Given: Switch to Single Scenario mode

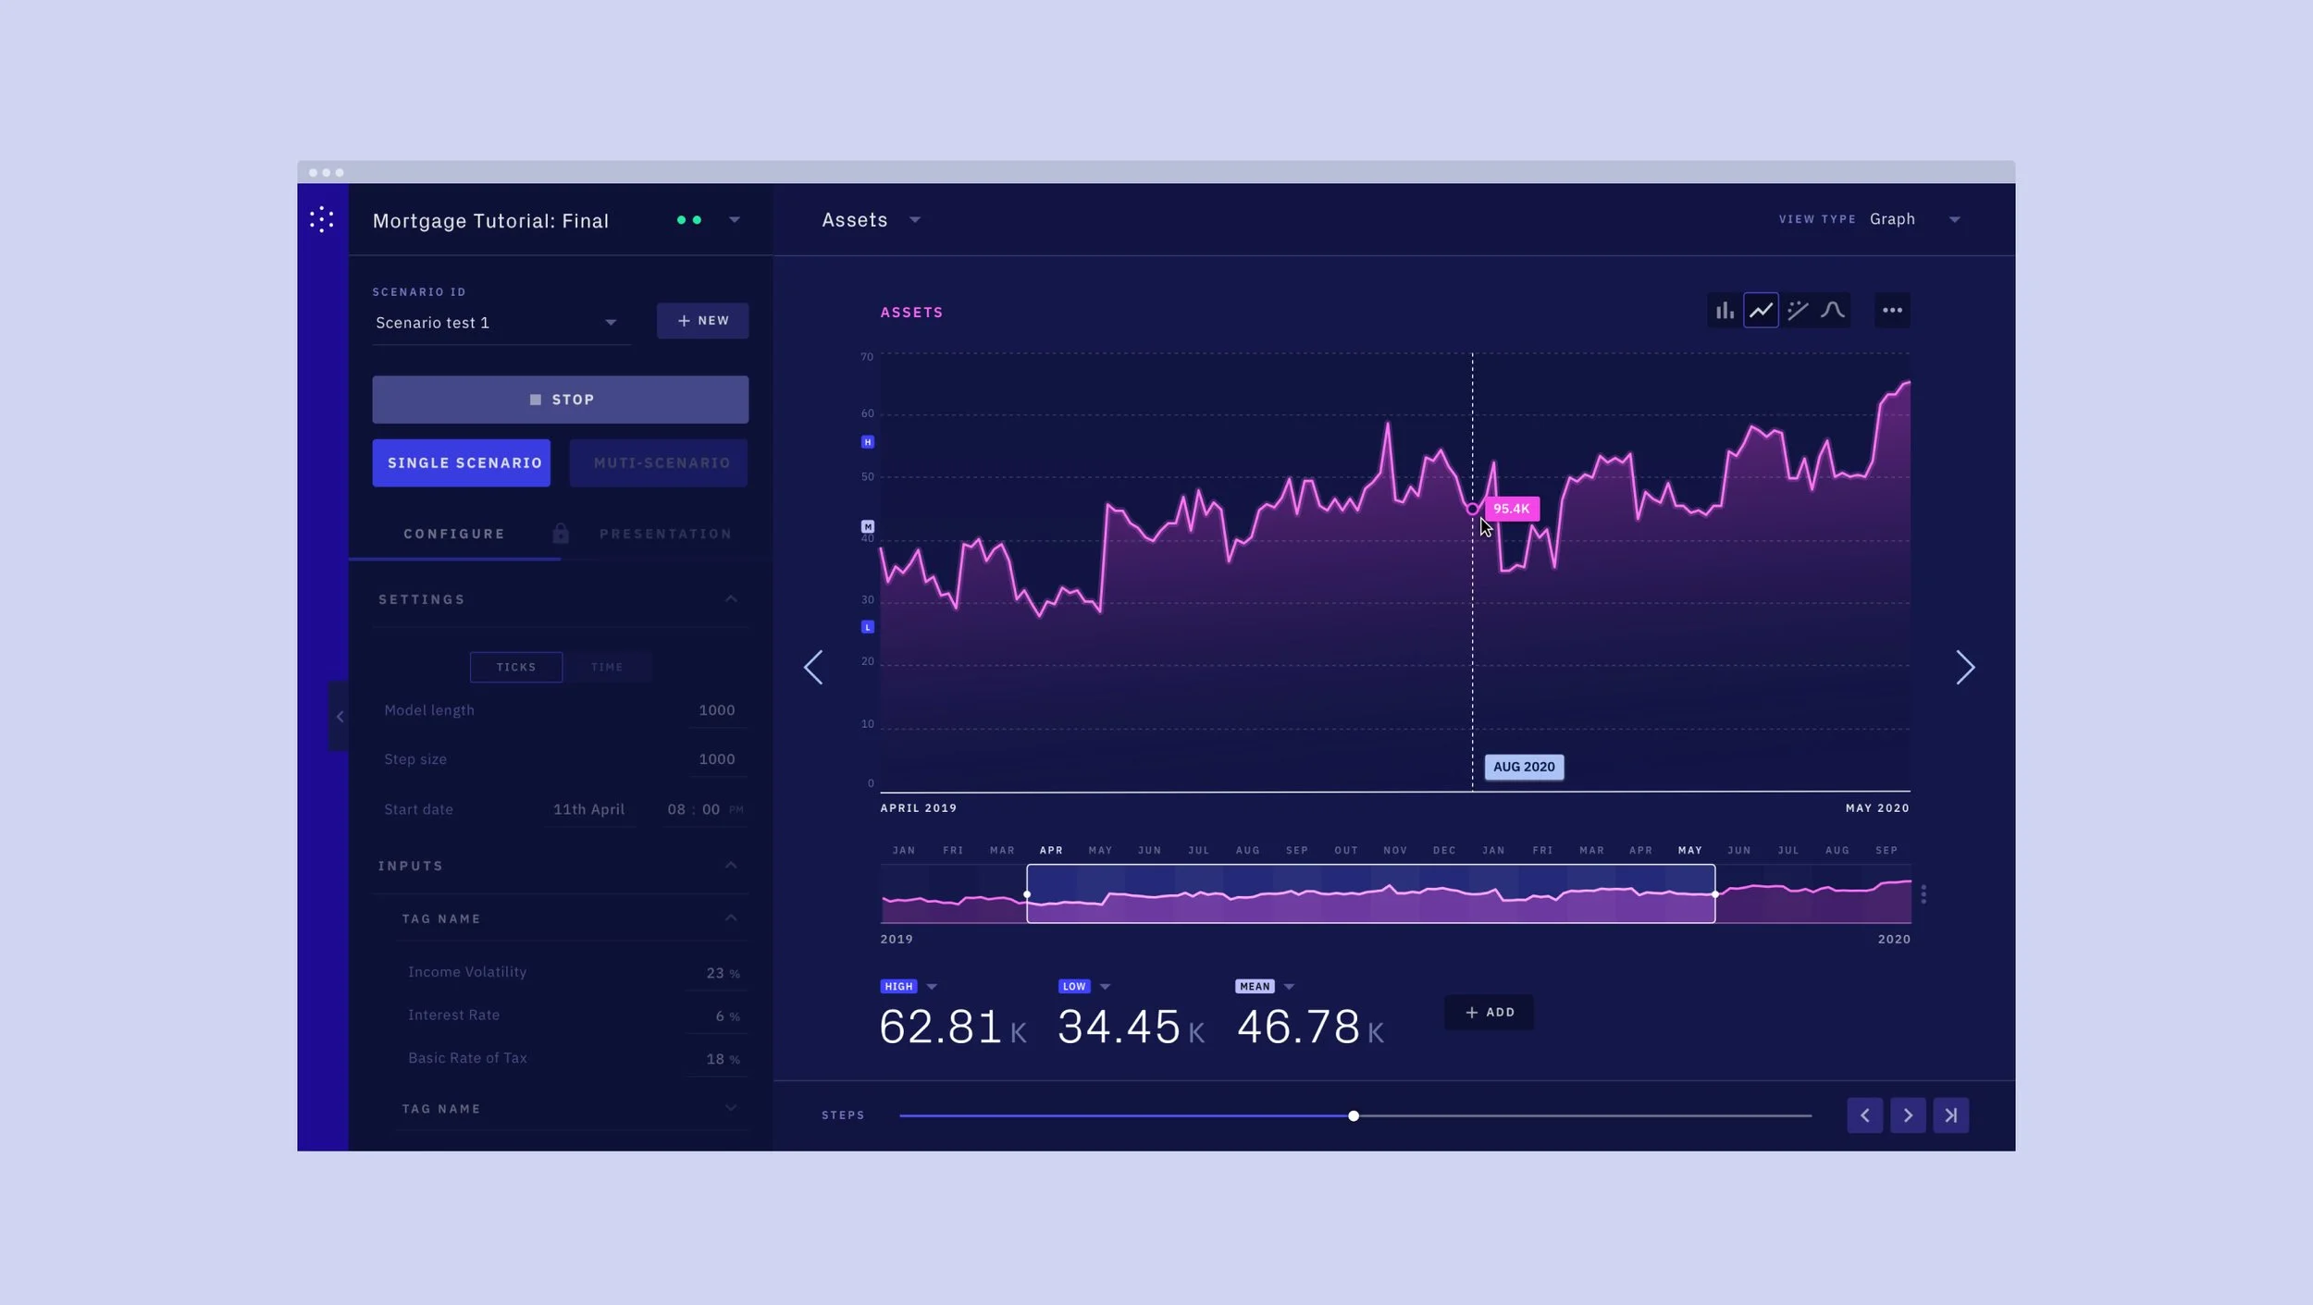Looking at the screenshot, I should pos(462,462).
